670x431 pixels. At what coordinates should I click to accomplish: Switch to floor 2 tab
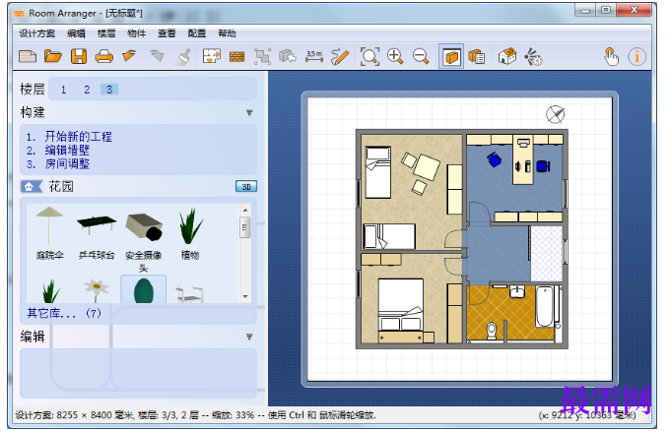[87, 90]
